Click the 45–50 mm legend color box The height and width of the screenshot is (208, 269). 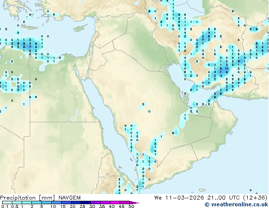coord(125,202)
